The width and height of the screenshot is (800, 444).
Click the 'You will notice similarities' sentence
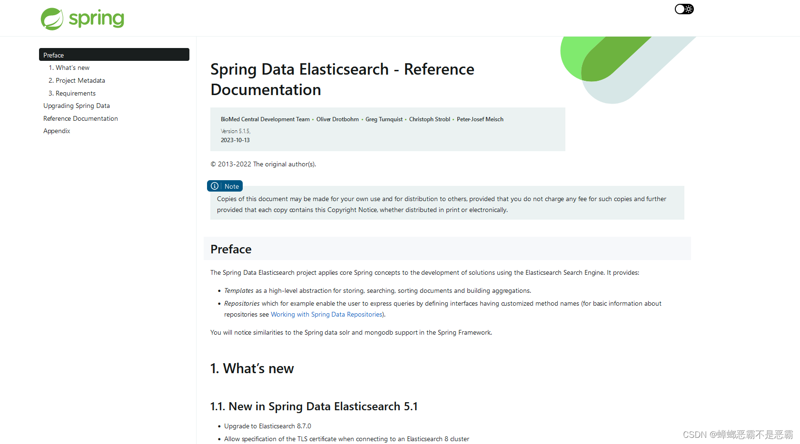pos(351,332)
